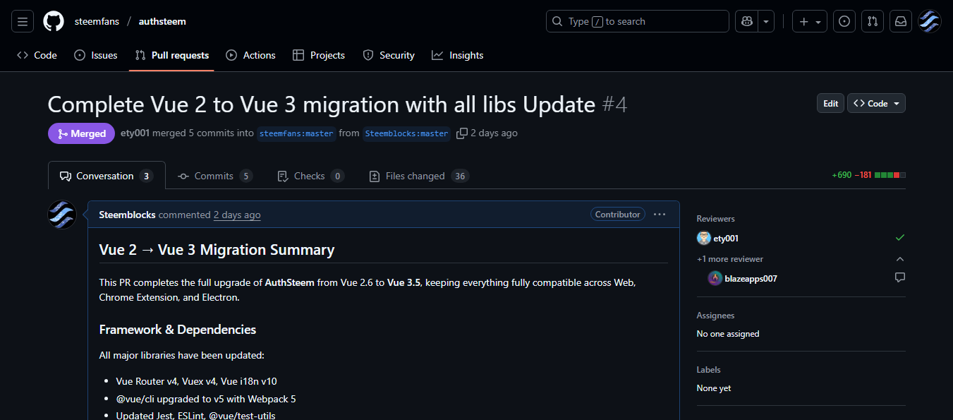Expand the Code dropdown button
This screenshot has width=953, height=420.
point(876,103)
